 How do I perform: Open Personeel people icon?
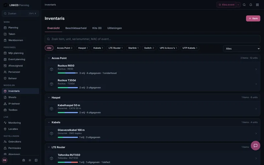click(5, 72)
